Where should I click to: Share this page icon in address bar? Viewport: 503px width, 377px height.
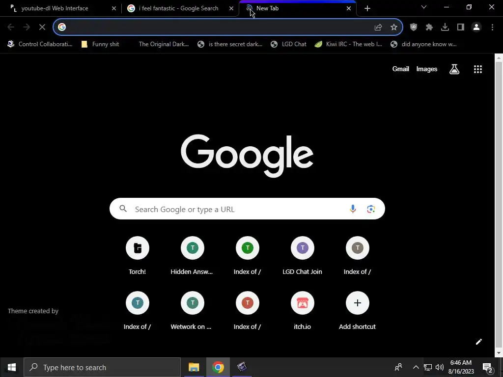click(378, 27)
